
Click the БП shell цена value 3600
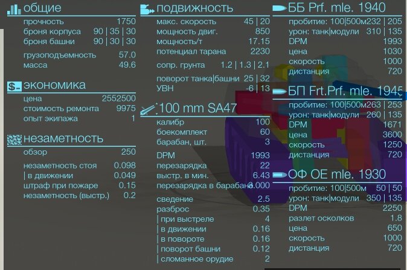[x=393, y=135]
